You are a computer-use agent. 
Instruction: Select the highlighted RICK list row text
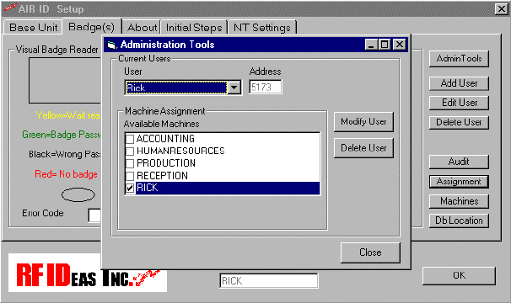coord(147,188)
